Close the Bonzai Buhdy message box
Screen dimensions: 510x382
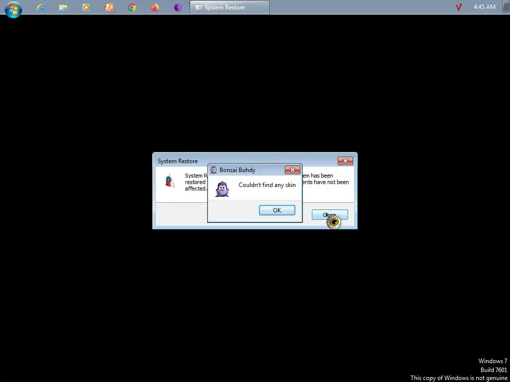292,170
